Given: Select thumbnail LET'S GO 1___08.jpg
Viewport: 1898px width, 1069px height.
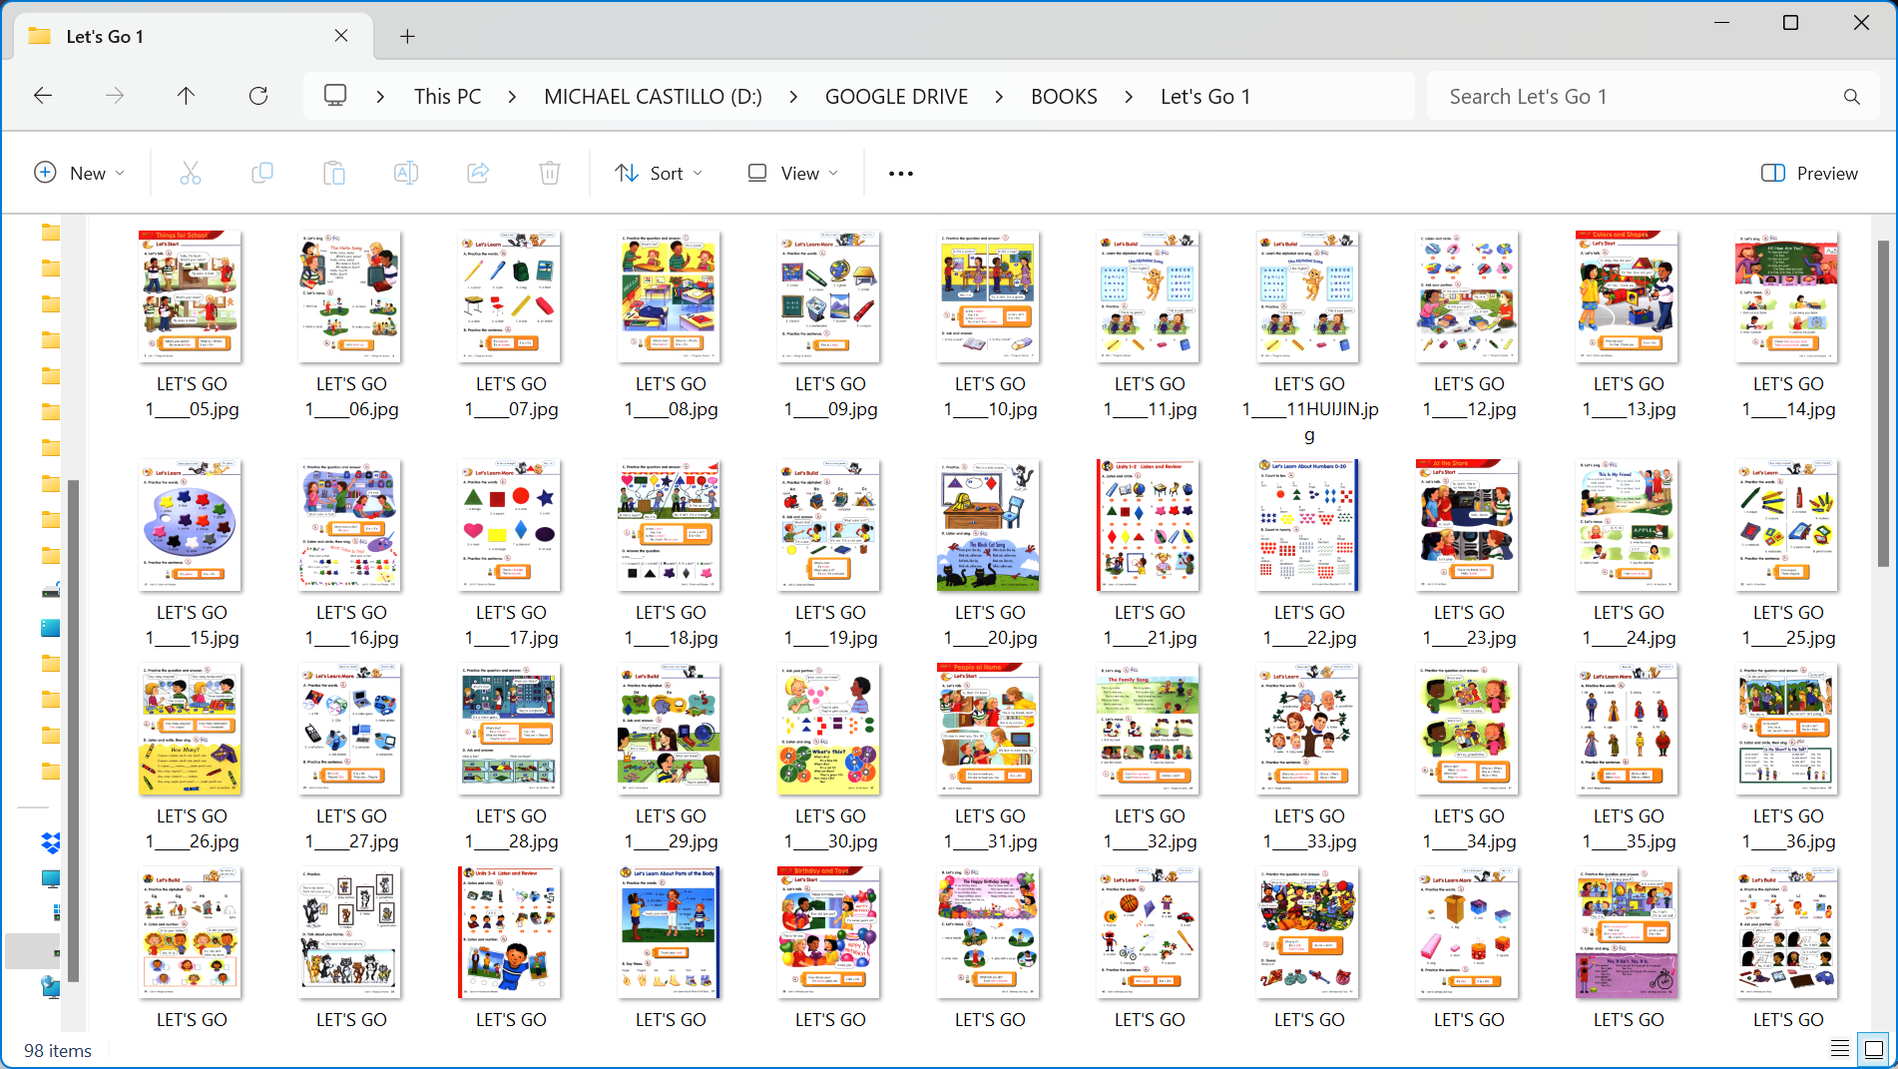Looking at the screenshot, I should coord(670,296).
